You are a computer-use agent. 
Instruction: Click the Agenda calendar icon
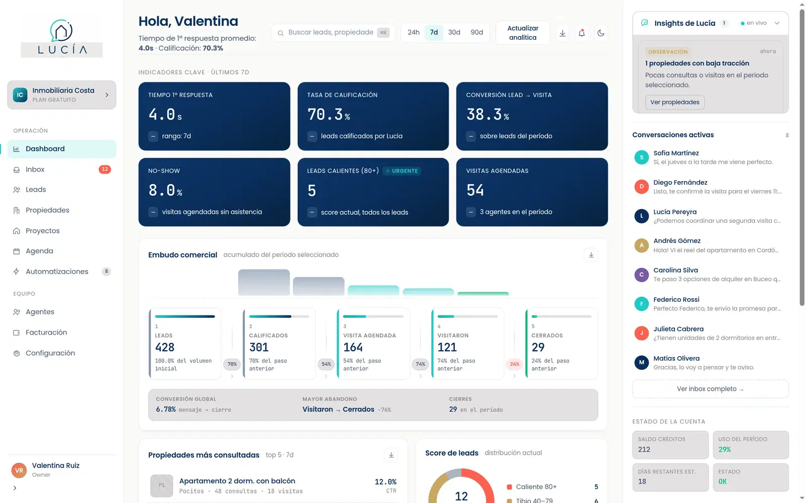click(17, 251)
